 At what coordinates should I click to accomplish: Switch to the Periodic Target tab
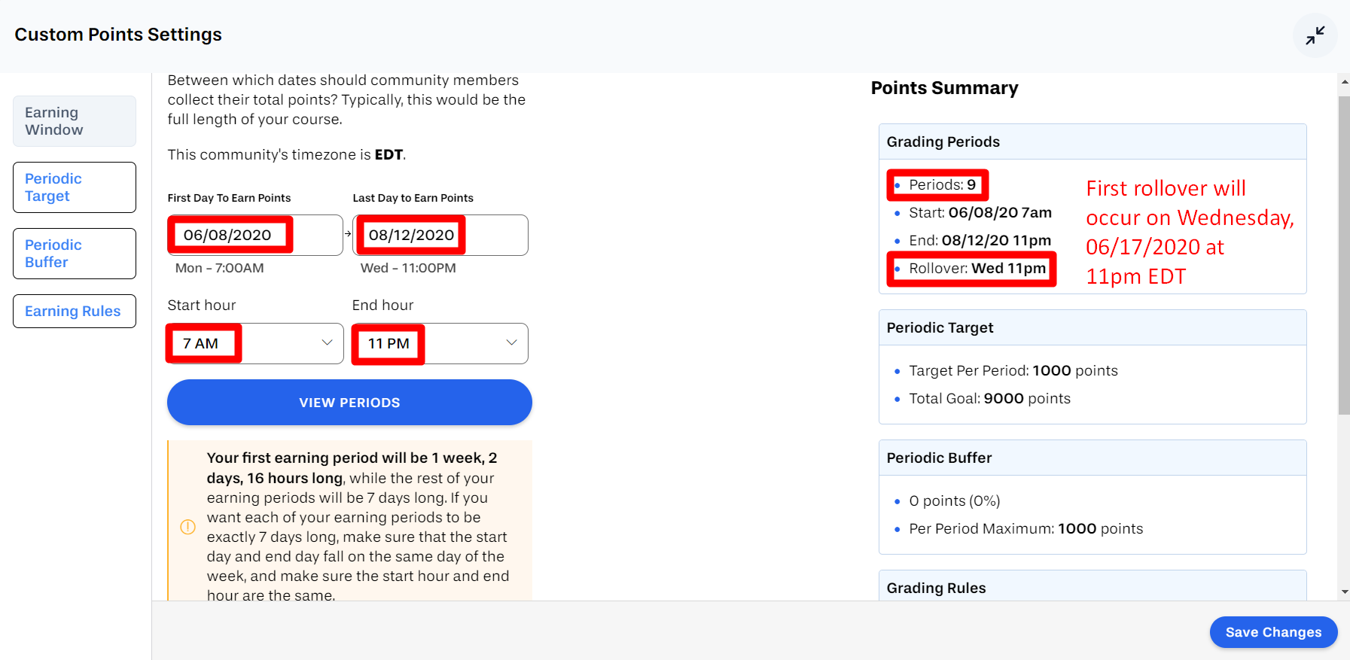pyautogui.click(x=75, y=187)
